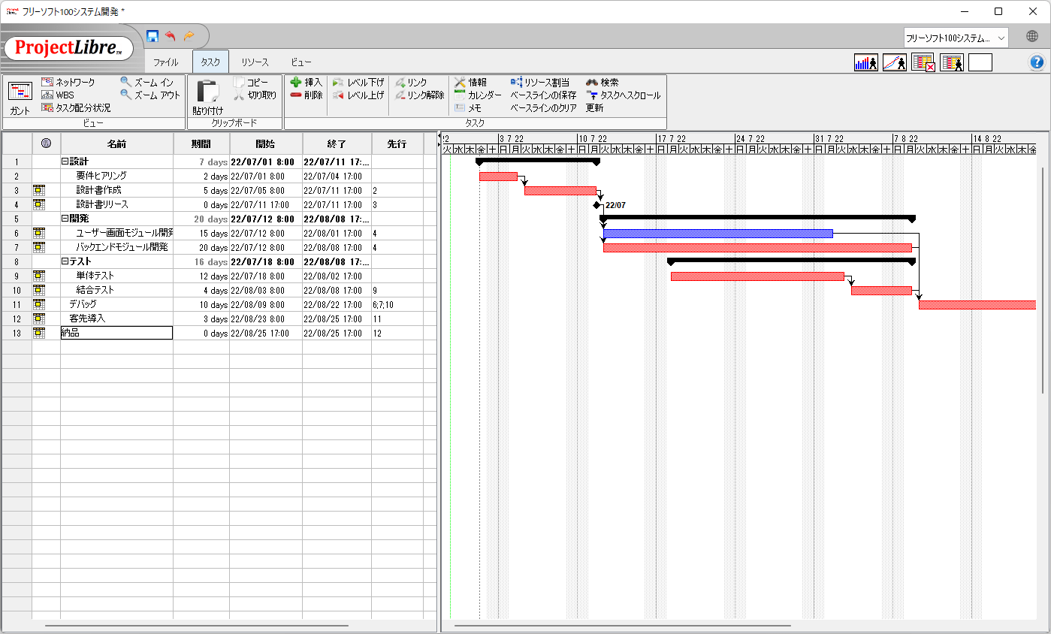Open the help question mark icon
This screenshot has width=1051, height=634.
pyautogui.click(x=1037, y=62)
